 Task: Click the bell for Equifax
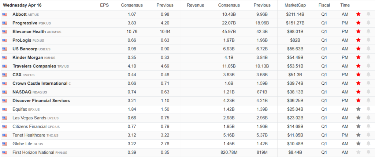368,109
